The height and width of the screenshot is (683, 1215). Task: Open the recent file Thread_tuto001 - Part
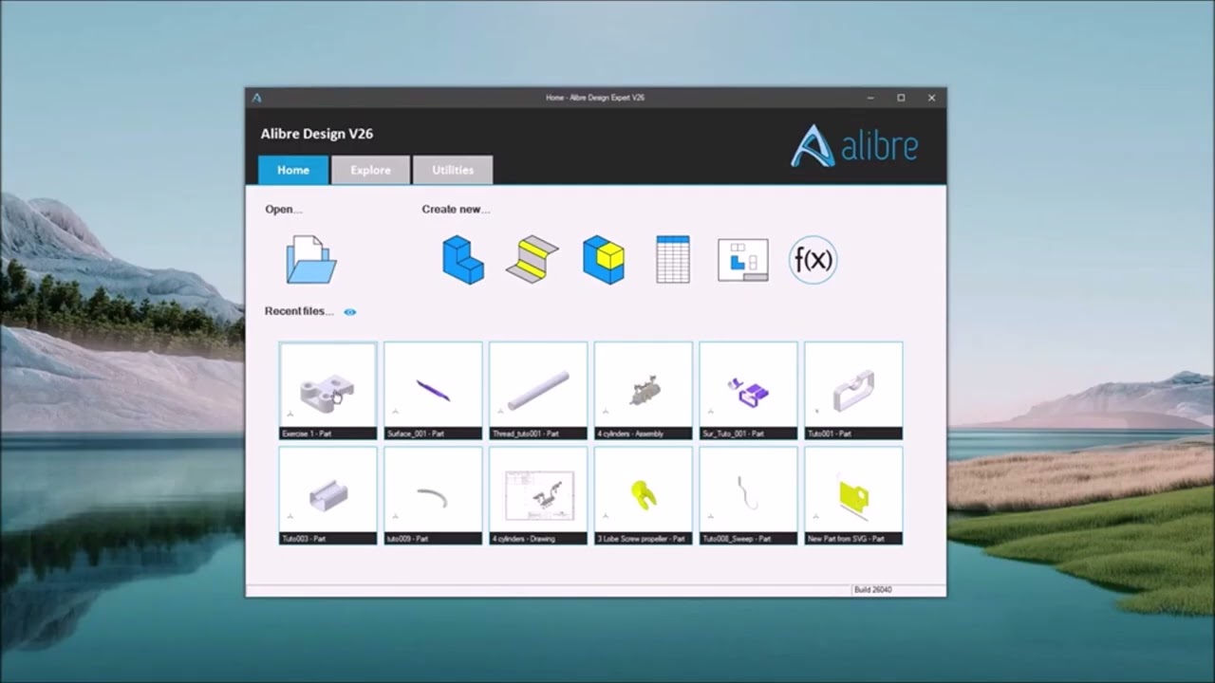point(538,391)
